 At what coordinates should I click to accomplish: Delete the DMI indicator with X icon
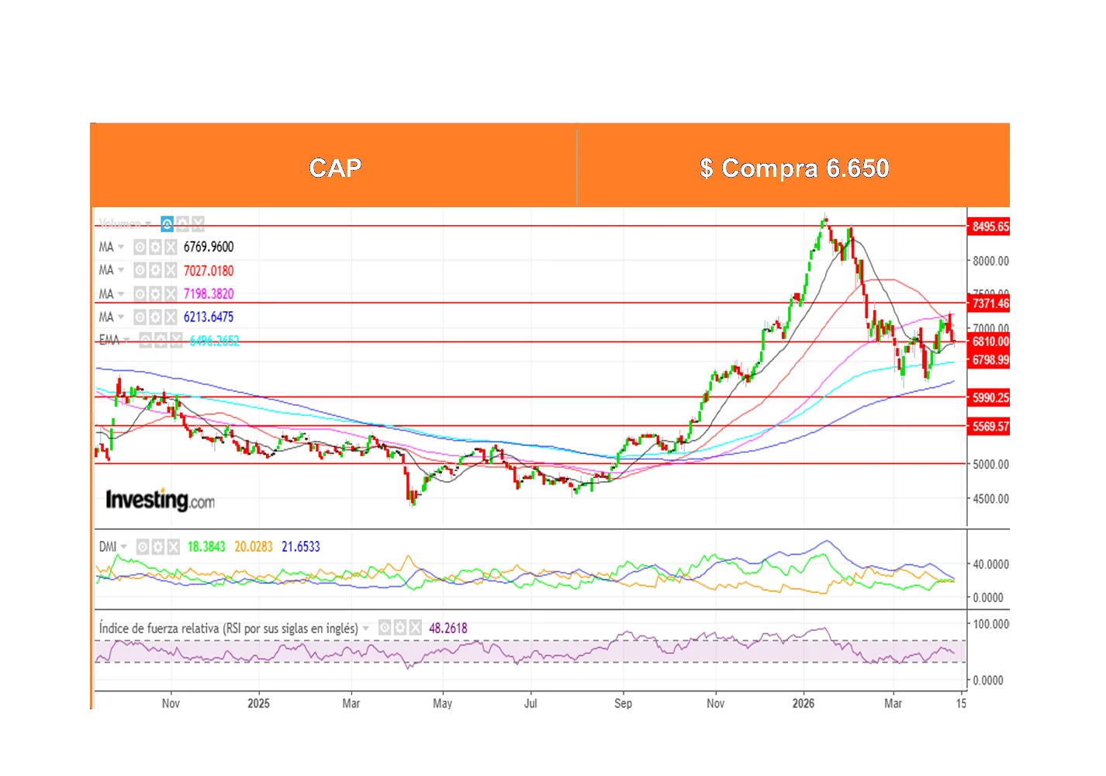pyautogui.click(x=174, y=547)
